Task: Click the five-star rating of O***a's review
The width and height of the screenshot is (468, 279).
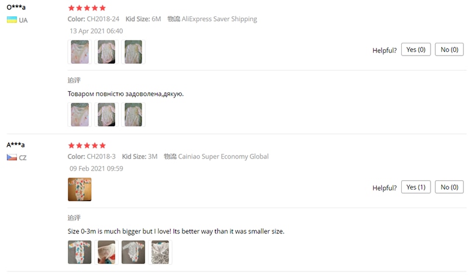Action: [87, 8]
